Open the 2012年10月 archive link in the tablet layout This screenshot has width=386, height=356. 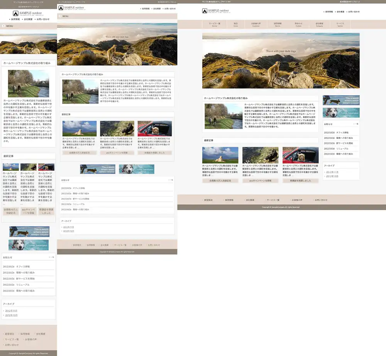68,231
